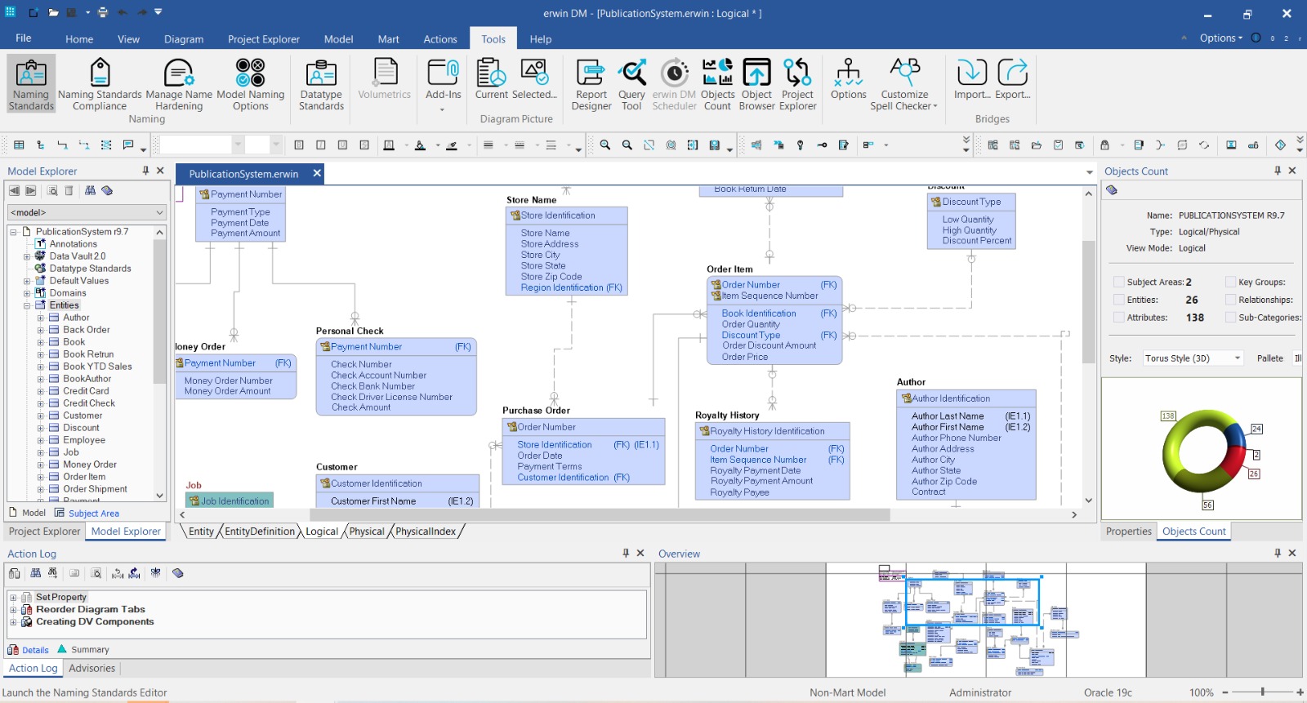Switch to the Mart ribbon tab

(388, 39)
